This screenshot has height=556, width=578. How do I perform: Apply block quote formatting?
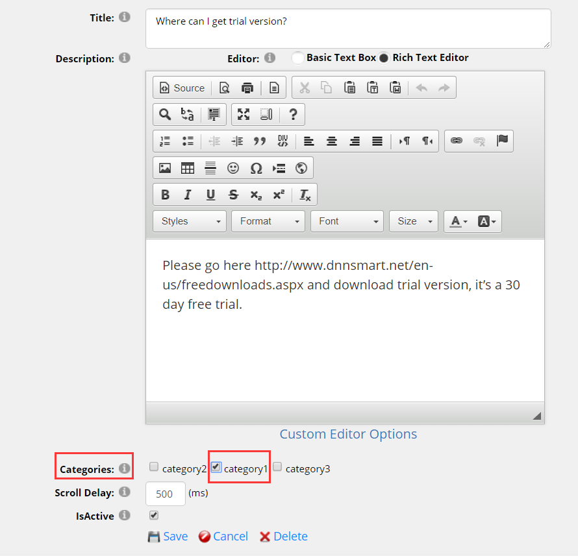click(260, 141)
